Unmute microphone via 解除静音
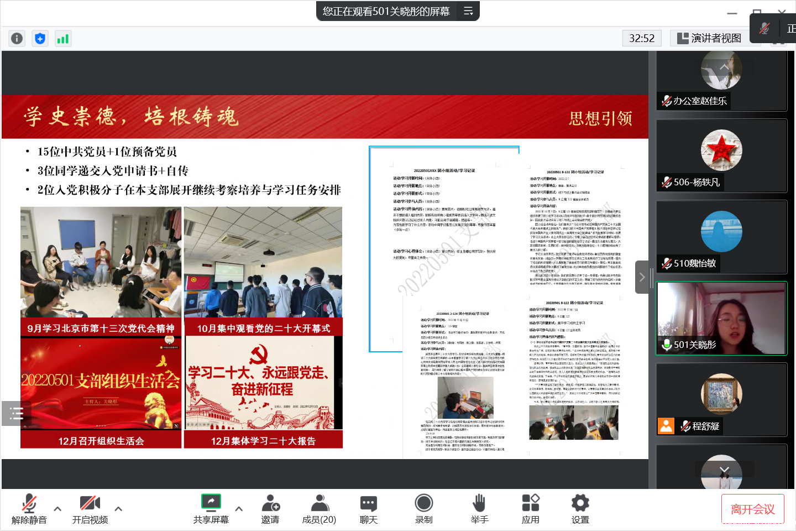Viewport: 796px width, 531px height. click(29, 509)
